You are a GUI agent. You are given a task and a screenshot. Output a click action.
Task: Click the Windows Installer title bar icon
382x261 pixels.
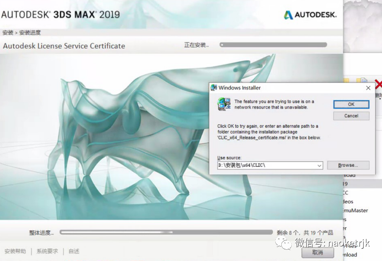[214, 88]
